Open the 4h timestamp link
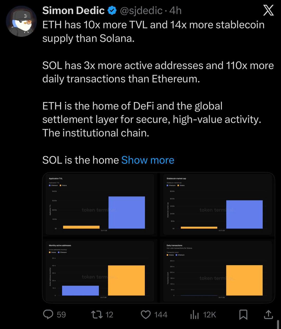This screenshot has width=281, height=329. (175, 11)
